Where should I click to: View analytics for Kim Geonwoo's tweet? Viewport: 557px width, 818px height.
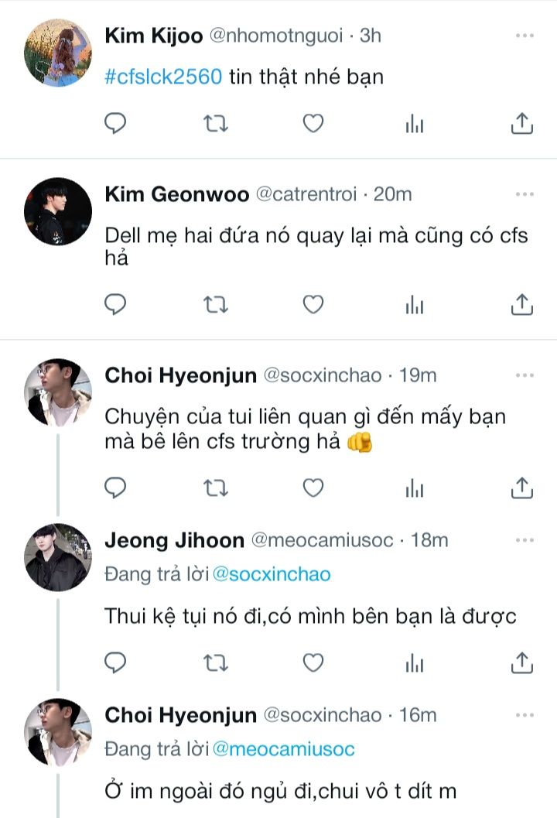coord(415,305)
